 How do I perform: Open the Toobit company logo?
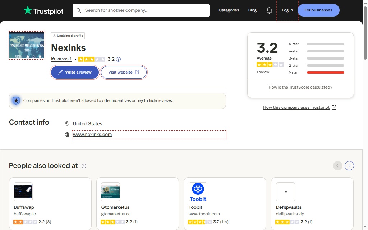[x=198, y=192]
